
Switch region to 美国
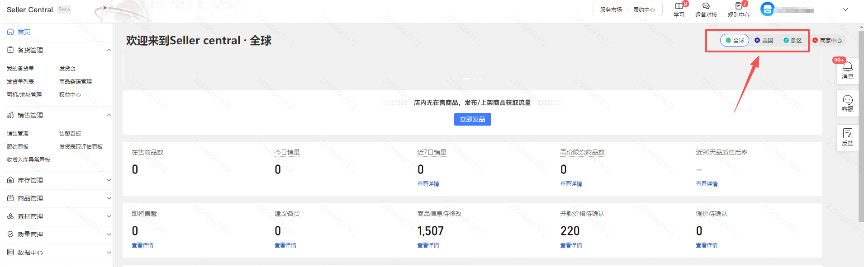click(764, 40)
